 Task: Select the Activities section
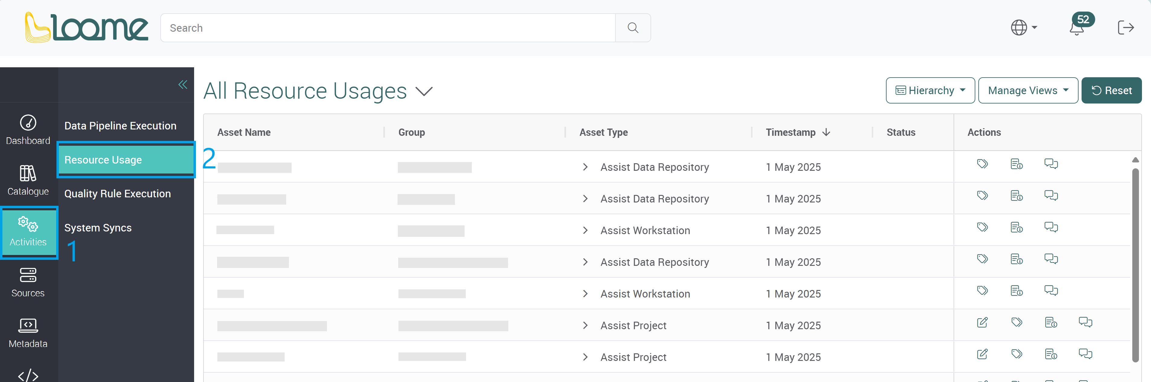coord(29,232)
